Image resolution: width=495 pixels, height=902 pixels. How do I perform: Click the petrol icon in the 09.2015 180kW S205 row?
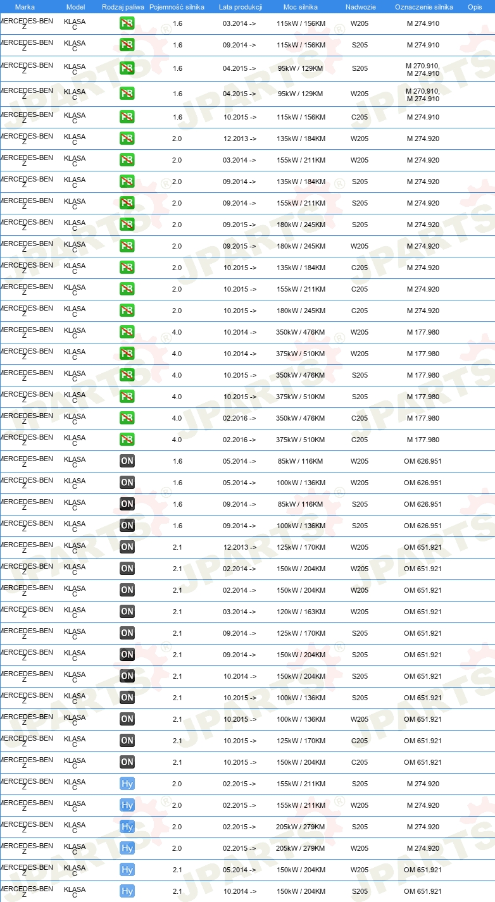127,225
